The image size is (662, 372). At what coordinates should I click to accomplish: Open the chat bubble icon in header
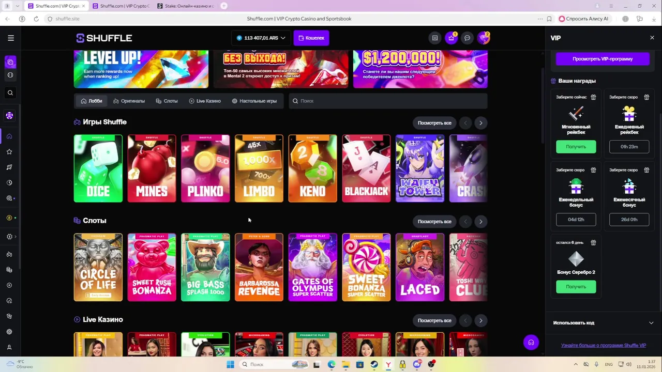467,38
